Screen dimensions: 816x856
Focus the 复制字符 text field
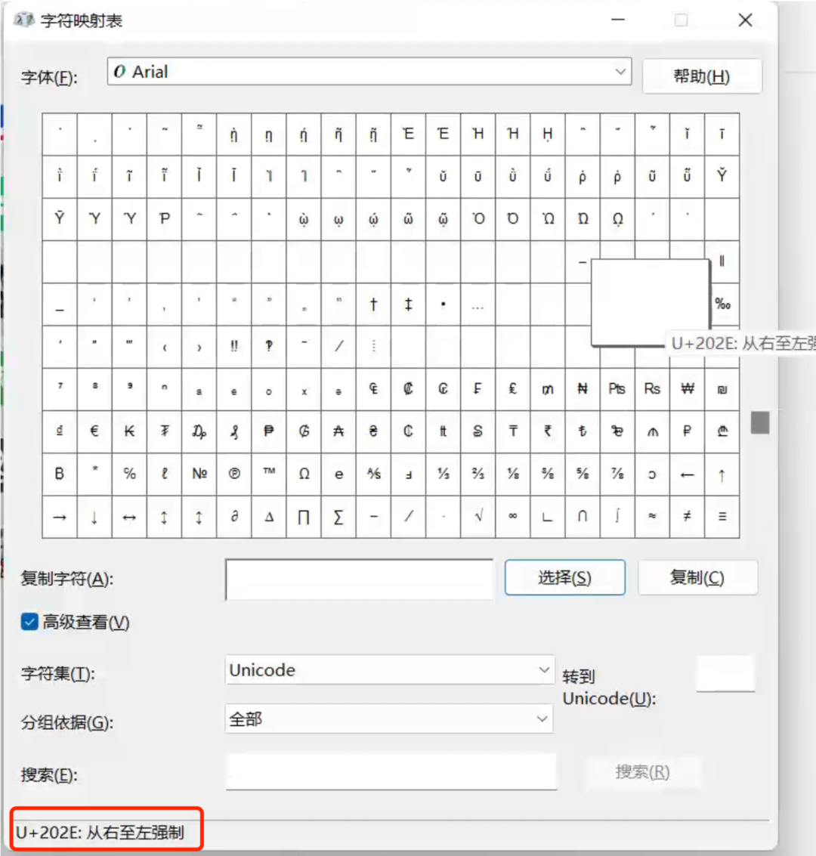pos(359,579)
